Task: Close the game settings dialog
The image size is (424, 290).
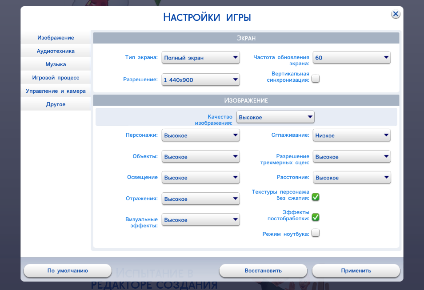Action: [x=396, y=14]
